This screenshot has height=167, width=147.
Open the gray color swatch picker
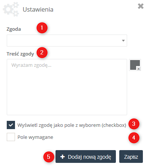coord(135,65)
